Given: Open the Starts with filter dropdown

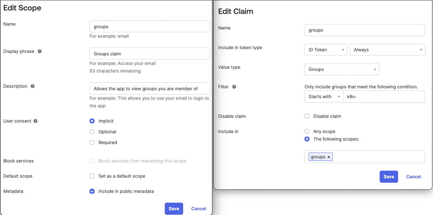Looking at the screenshot, I should (323, 97).
